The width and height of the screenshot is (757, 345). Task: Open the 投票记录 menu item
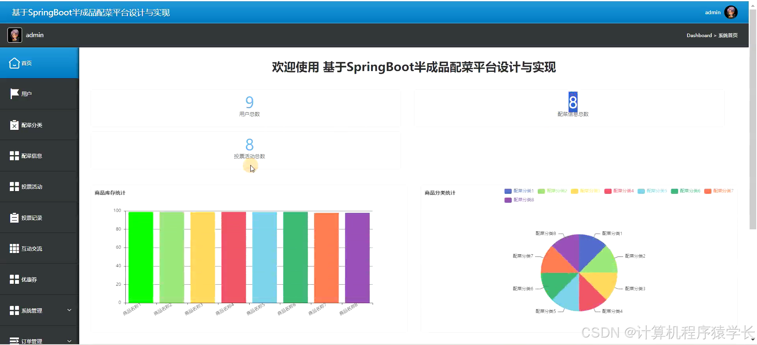(x=39, y=217)
